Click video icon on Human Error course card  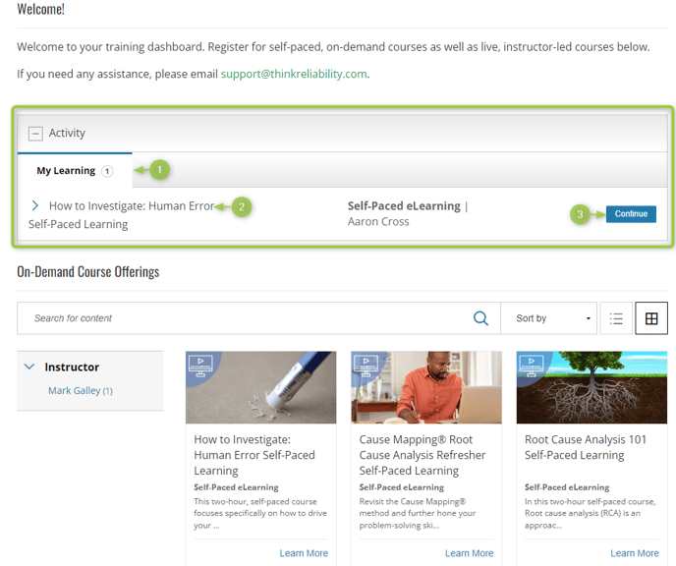(200, 366)
